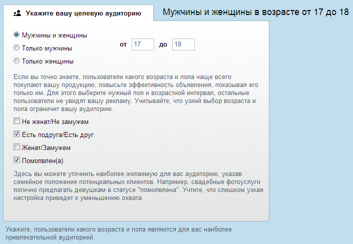Select 'Только женщины' radio button
Viewport: 353px width, 244px height.
click(17, 60)
